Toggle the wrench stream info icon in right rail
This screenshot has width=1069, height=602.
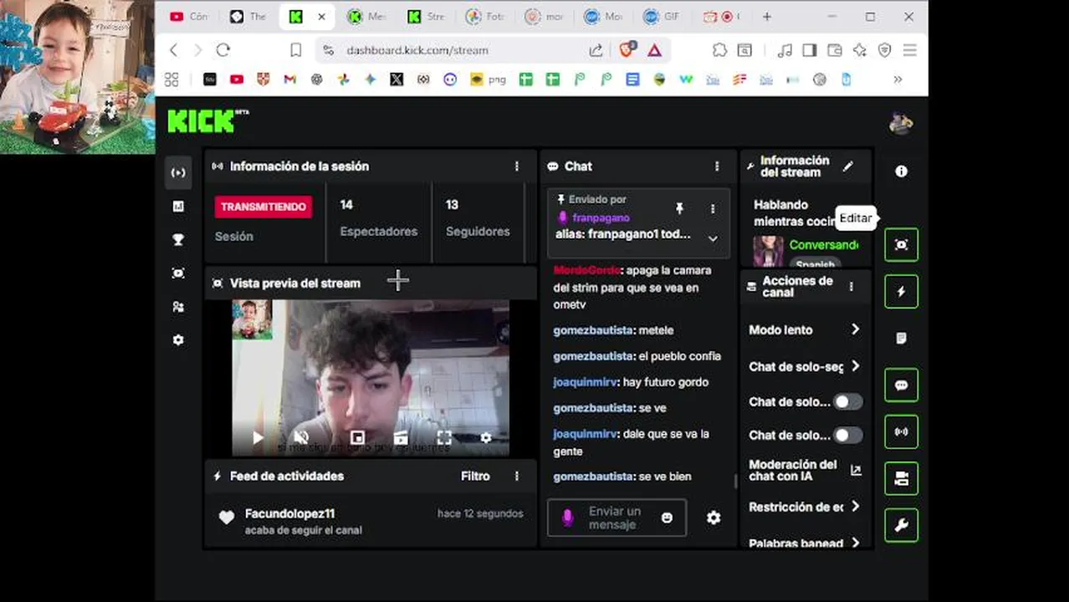(901, 525)
